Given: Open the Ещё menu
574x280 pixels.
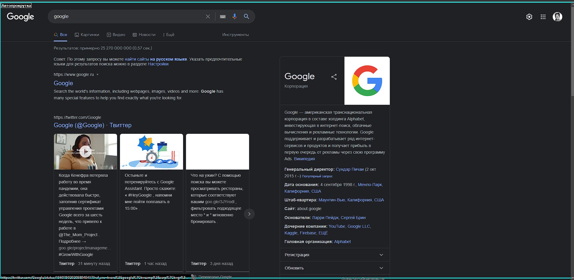Looking at the screenshot, I should click(x=168, y=35).
